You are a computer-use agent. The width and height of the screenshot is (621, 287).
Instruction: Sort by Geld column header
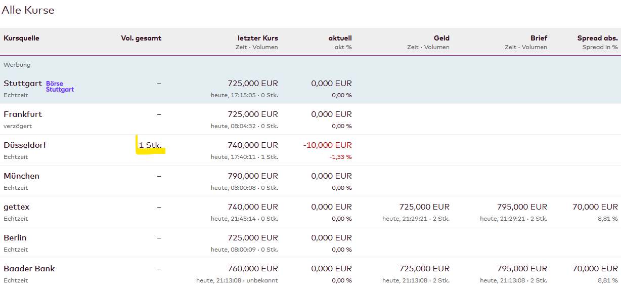coord(441,38)
